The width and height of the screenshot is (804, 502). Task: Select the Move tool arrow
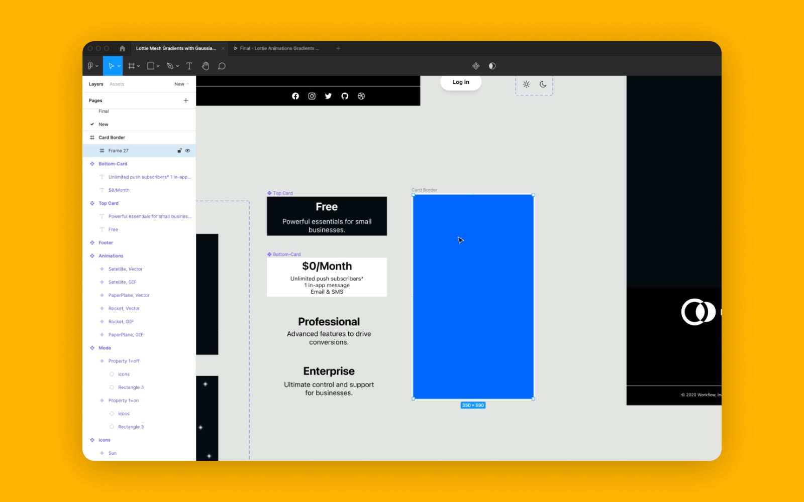click(x=111, y=66)
